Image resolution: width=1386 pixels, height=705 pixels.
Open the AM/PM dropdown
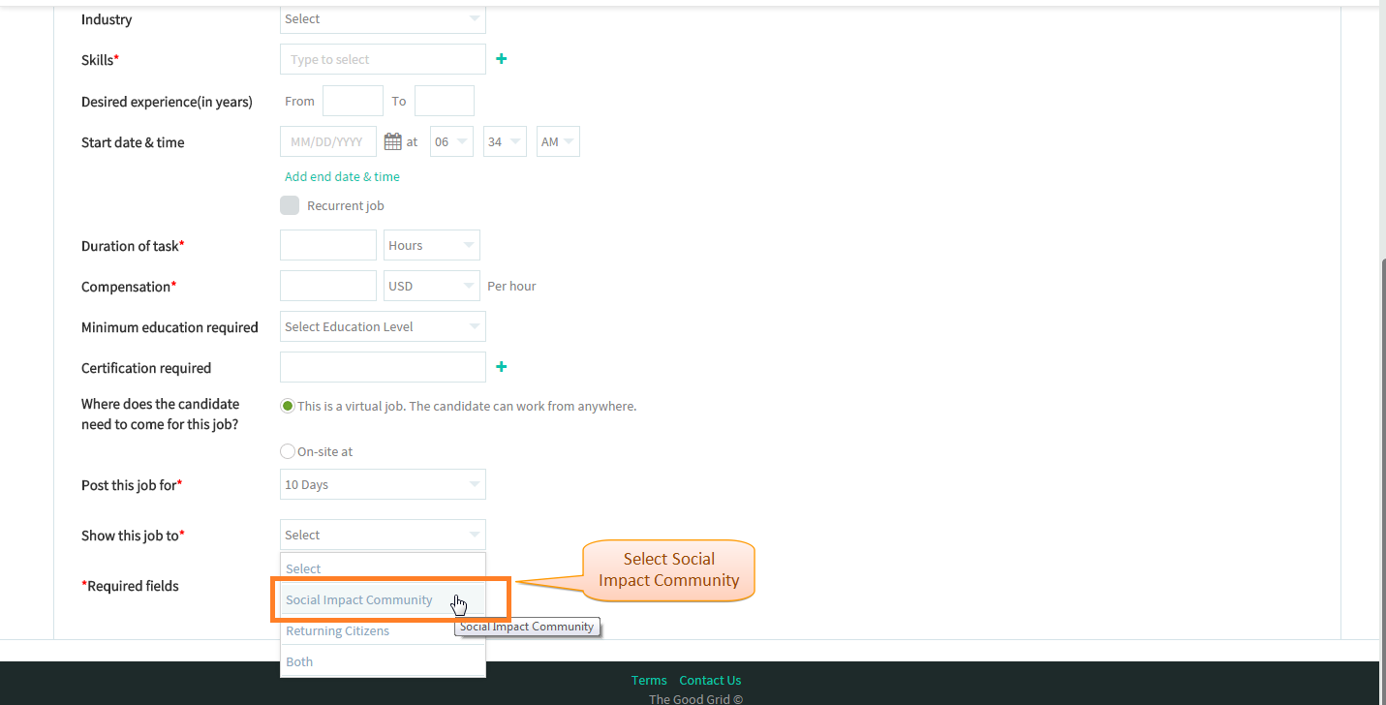click(558, 141)
